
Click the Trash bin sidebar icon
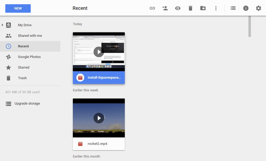click(8, 78)
